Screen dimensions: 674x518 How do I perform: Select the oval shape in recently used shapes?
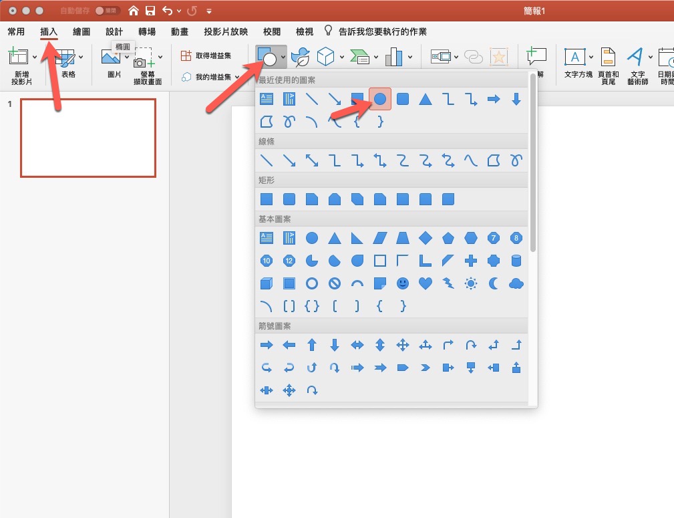pos(380,99)
